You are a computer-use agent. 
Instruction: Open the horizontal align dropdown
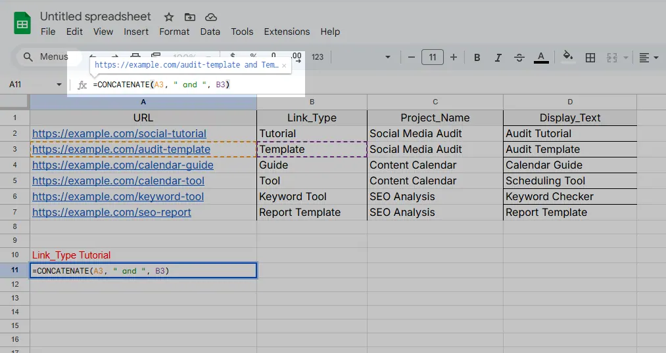[648, 58]
